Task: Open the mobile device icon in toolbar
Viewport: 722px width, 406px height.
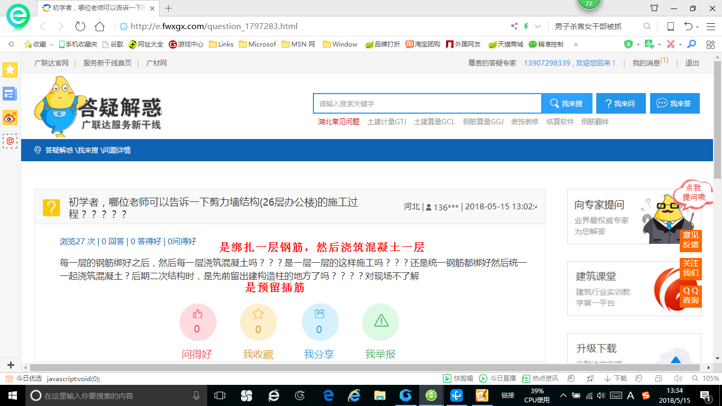Action: [670, 26]
